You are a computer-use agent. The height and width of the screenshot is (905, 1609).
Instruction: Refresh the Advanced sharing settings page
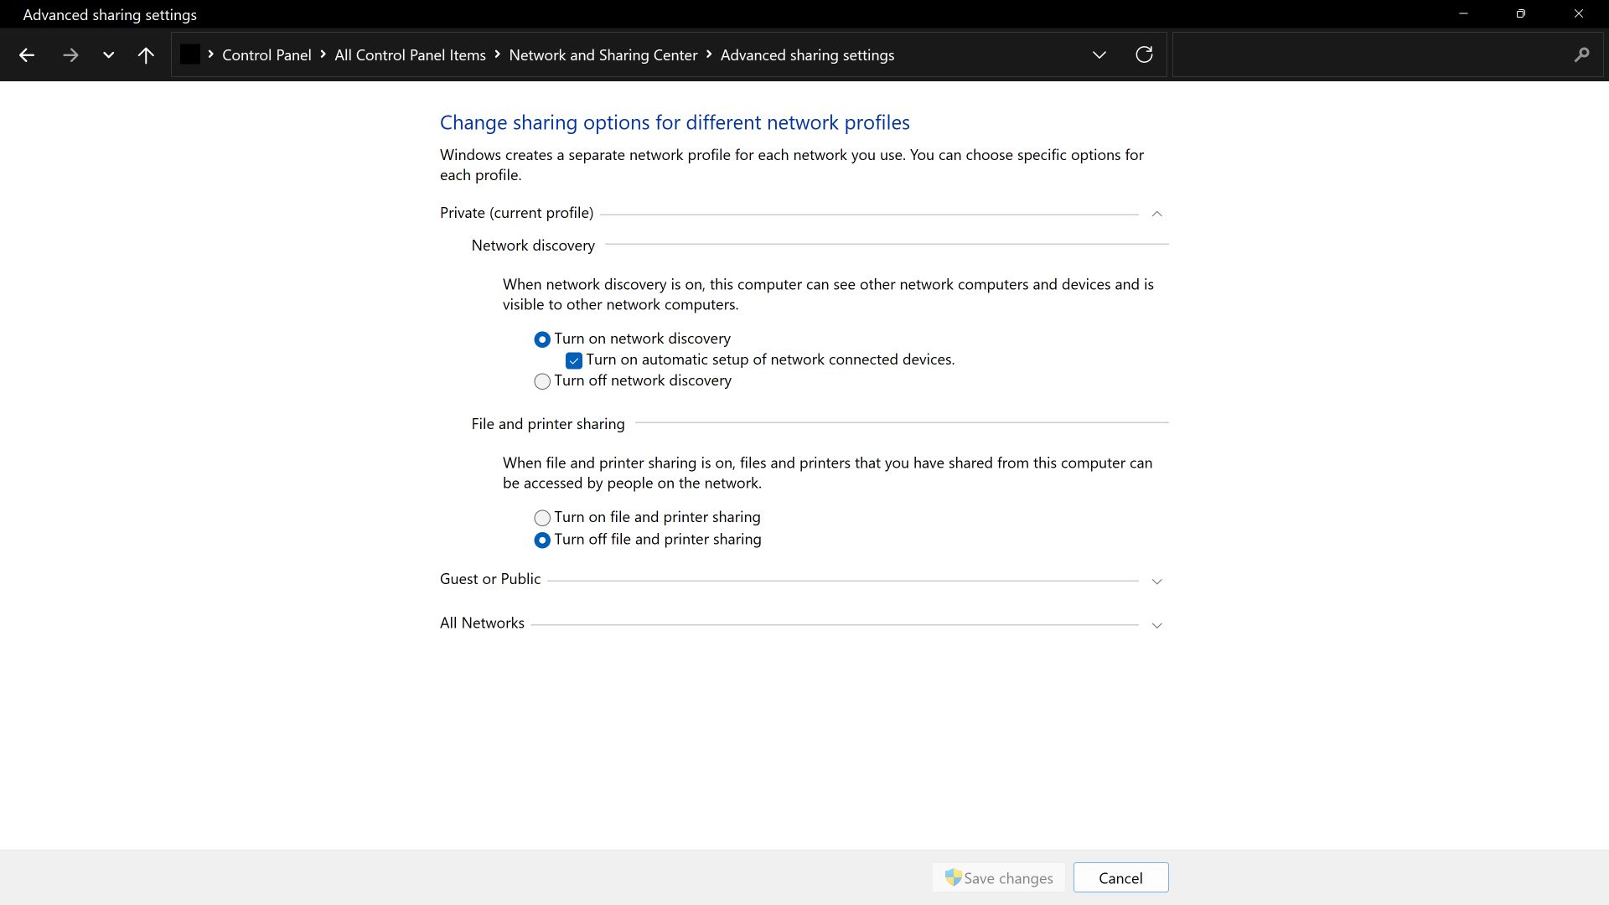tap(1144, 54)
